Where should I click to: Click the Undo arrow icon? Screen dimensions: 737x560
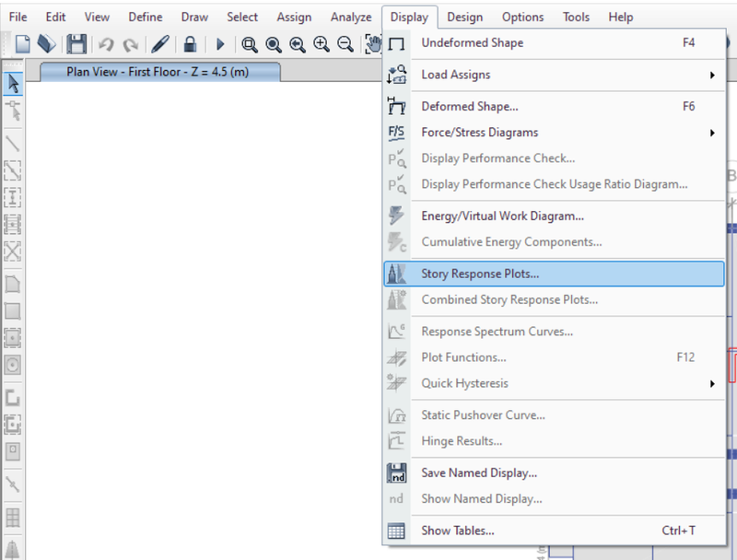coord(106,44)
